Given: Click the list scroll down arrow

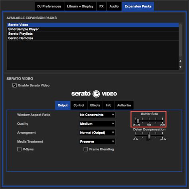Looking at the screenshot, I should (180, 67).
